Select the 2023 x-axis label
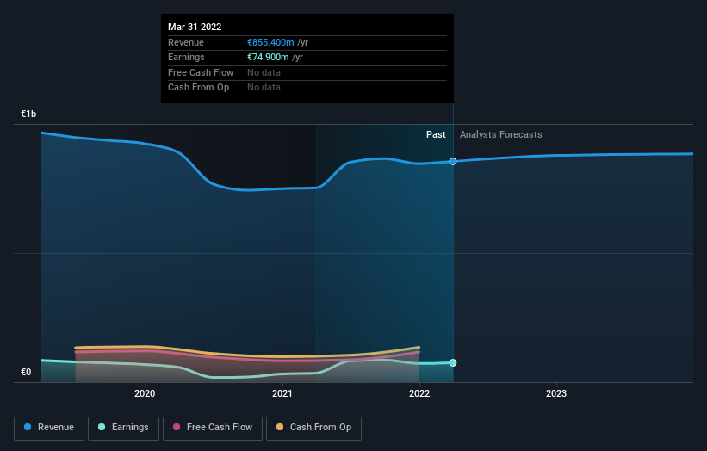This screenshot has height=451, width=707. click(556, 393)
